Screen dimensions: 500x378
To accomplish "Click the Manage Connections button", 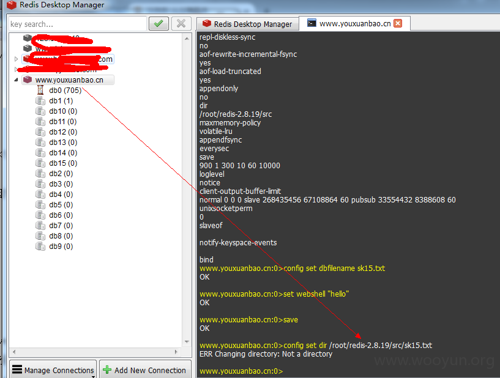I will click(53, 369).
